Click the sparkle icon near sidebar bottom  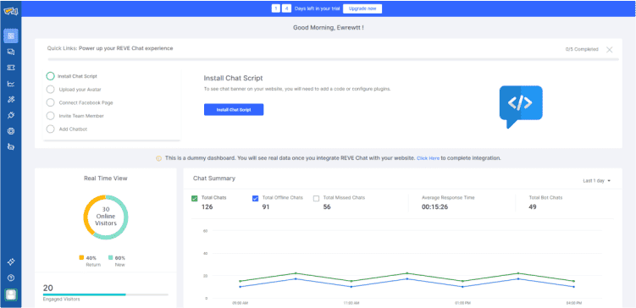[x=11, y=261]
